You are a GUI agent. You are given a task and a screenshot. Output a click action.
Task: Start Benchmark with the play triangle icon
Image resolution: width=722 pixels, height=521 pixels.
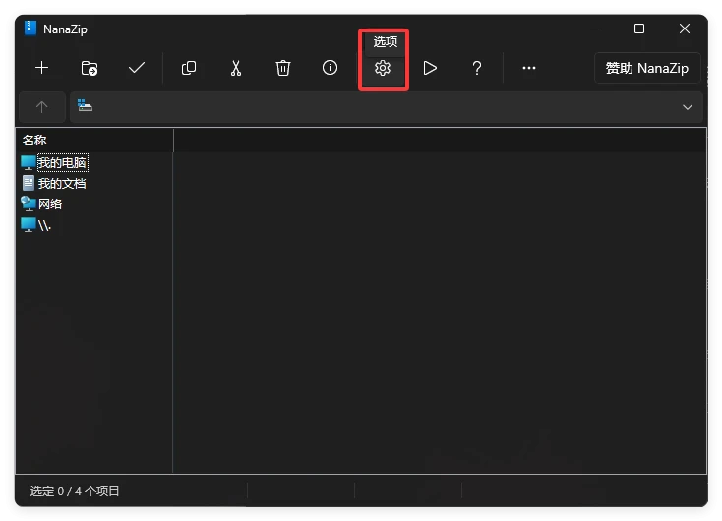tap(430, 68)
